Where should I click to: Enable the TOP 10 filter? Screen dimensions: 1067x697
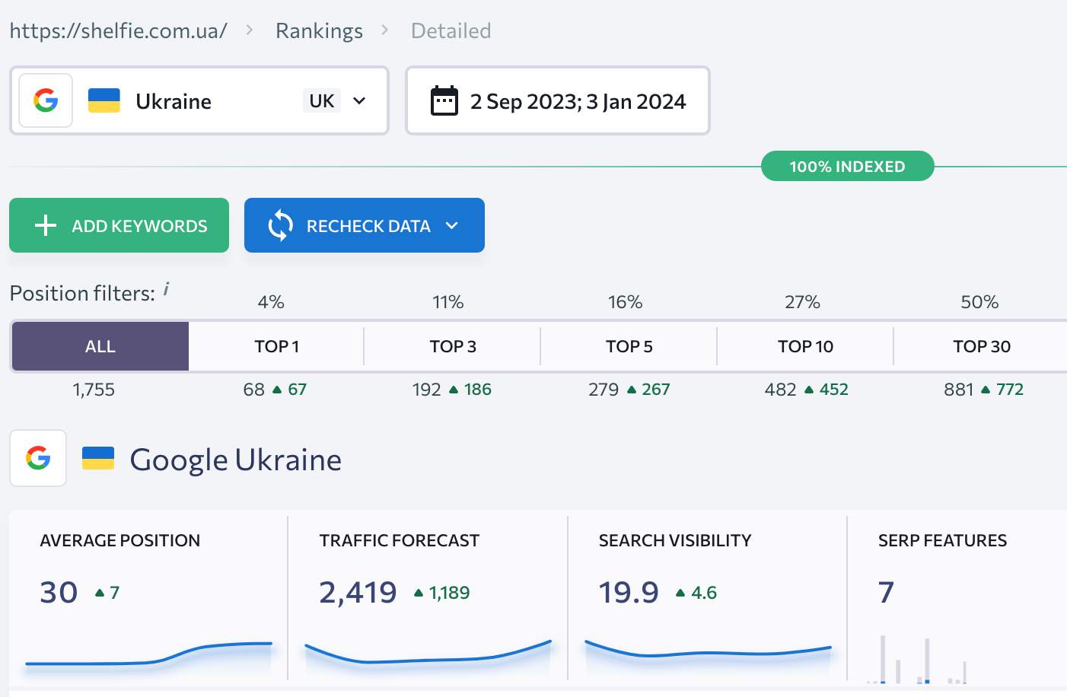tap(804, 346)
